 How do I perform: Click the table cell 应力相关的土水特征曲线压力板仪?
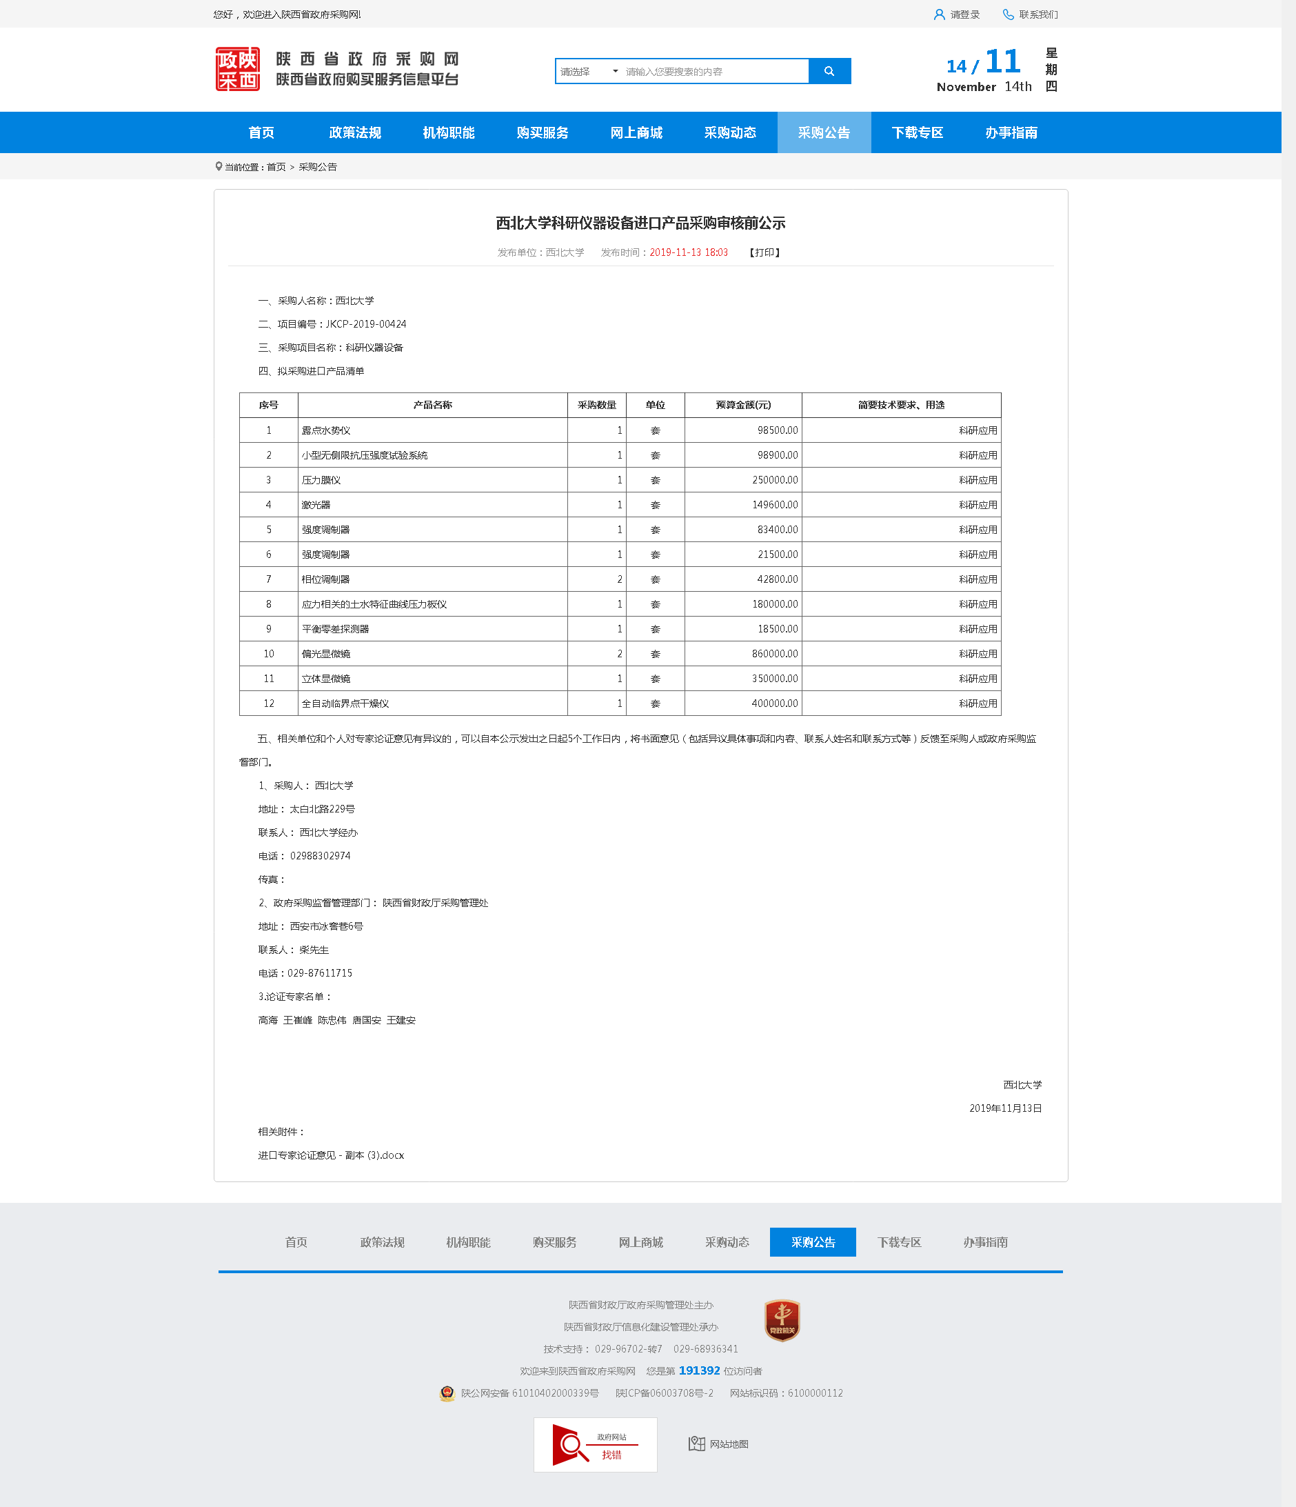432,604
